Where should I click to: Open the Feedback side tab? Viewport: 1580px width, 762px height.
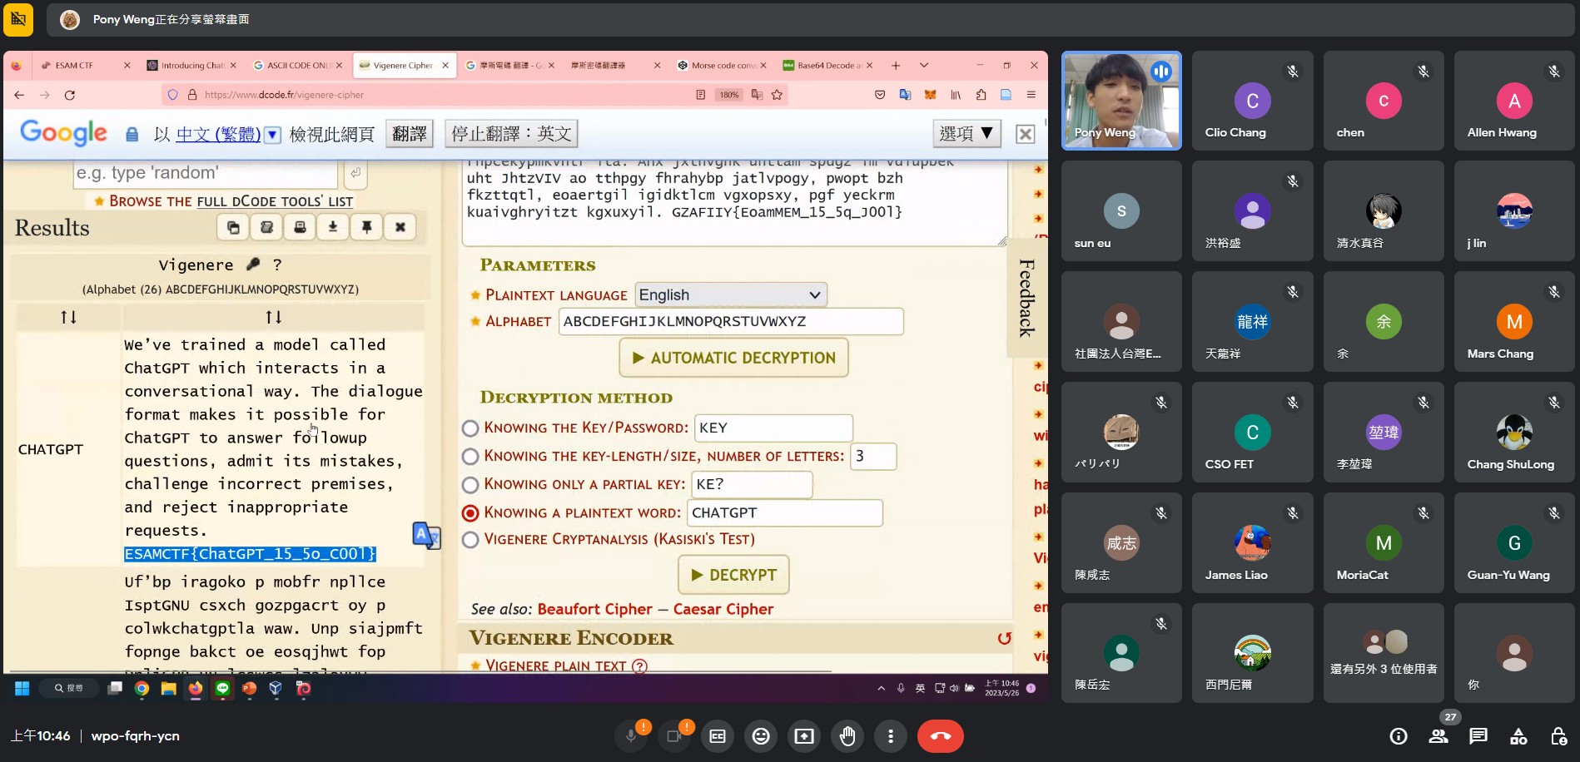tap(1027, 299)
